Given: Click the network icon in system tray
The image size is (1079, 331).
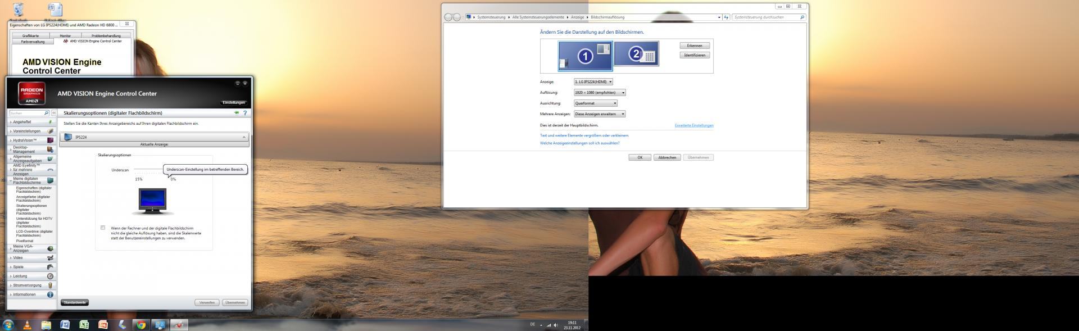Looking at the screenshot, I should point(548,325).
